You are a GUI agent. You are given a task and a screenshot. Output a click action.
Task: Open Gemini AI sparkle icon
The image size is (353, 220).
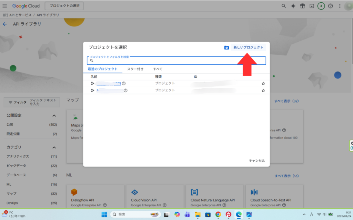click(293, 6)
